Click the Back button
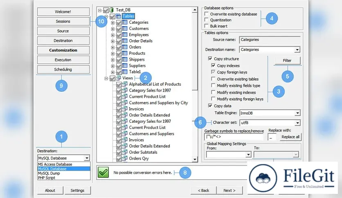This screenshot has height=198, width=342. [x=203, y=190]
